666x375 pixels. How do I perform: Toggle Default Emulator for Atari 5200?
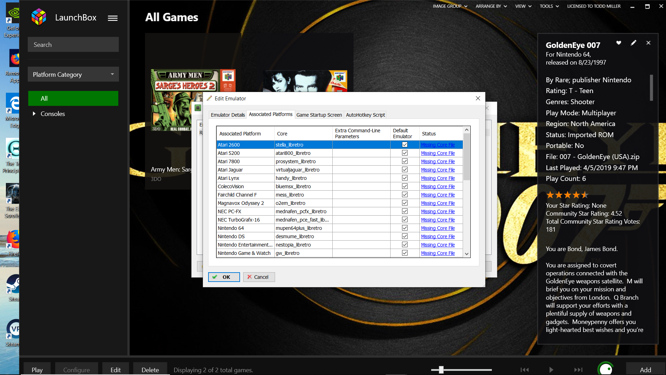click(404, 153)
